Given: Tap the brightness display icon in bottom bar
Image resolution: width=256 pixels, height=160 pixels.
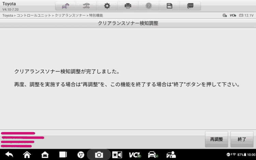Looking at the screenshot, I should [x=117, y=155].
